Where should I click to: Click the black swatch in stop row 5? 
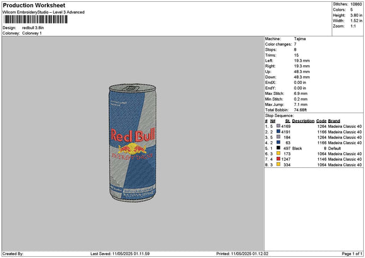coord(278,148)
